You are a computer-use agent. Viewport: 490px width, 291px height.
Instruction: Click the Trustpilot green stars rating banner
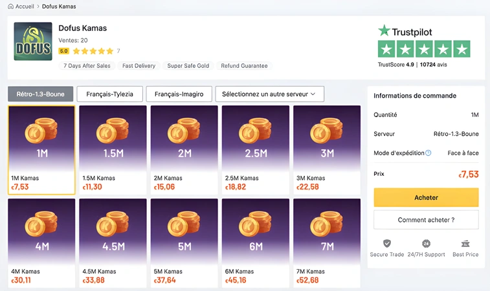coord(424,49)
